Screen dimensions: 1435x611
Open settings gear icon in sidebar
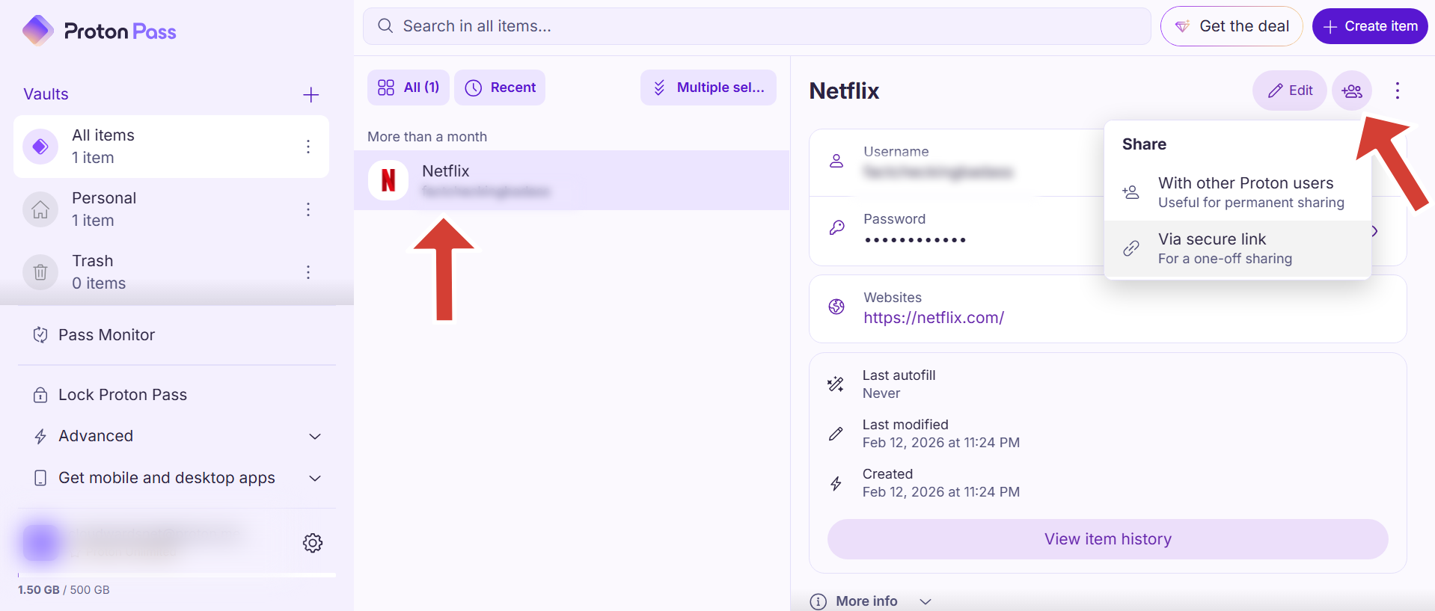click(313, 543)
